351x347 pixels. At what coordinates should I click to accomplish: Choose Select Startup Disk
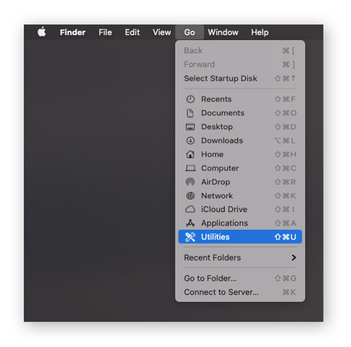point(240,79)
